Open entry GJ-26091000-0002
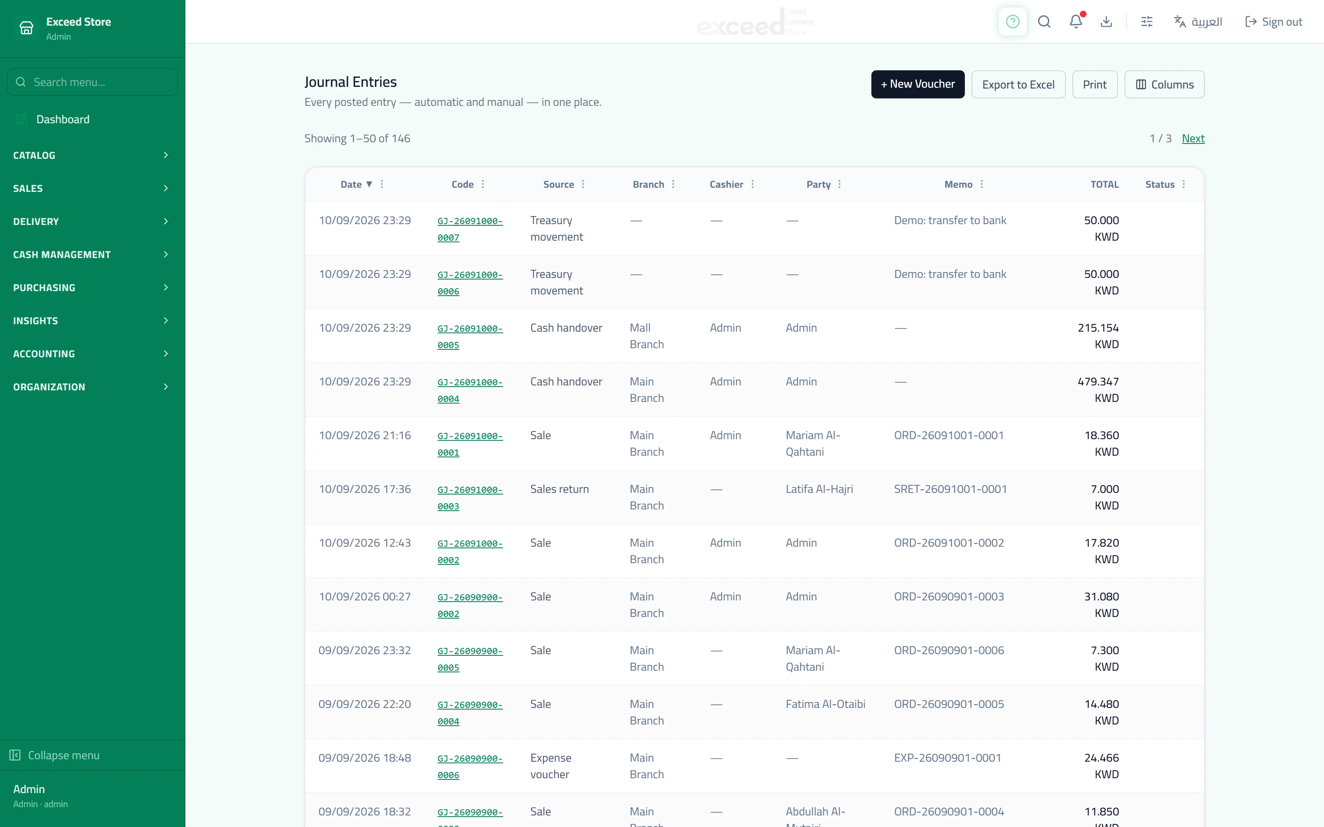 tap(470, 551)
